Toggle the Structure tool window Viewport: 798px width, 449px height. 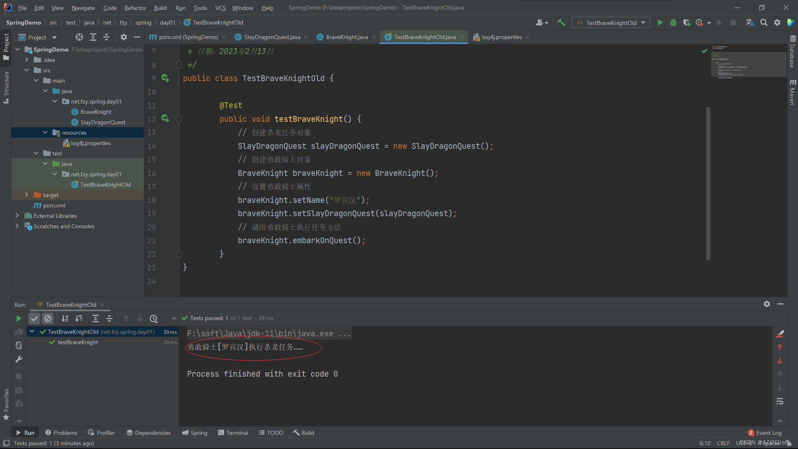[6, 87]
